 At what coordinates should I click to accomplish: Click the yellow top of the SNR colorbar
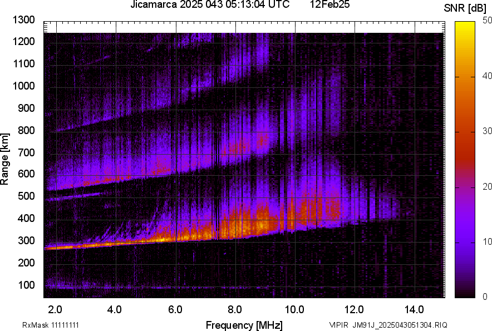coord(466,26)
